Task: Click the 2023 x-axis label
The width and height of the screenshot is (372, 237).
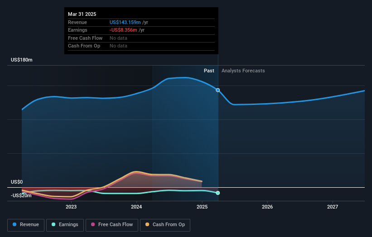Action: [71, 207]
